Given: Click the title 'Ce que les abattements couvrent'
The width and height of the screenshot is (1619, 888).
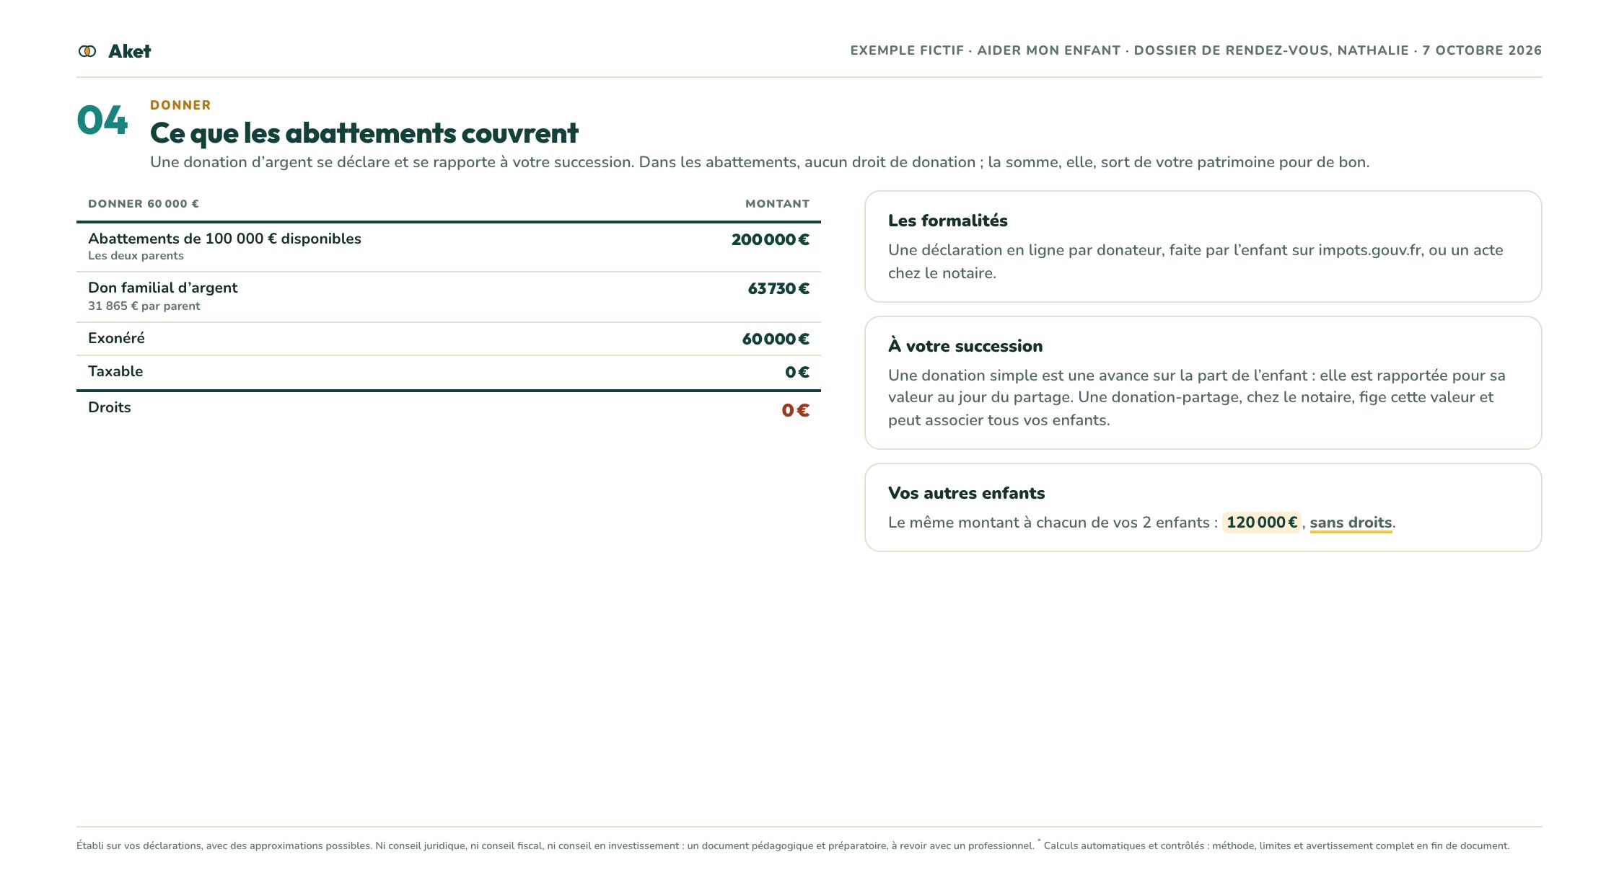Looking at the screenshot, I should point(364,133).
